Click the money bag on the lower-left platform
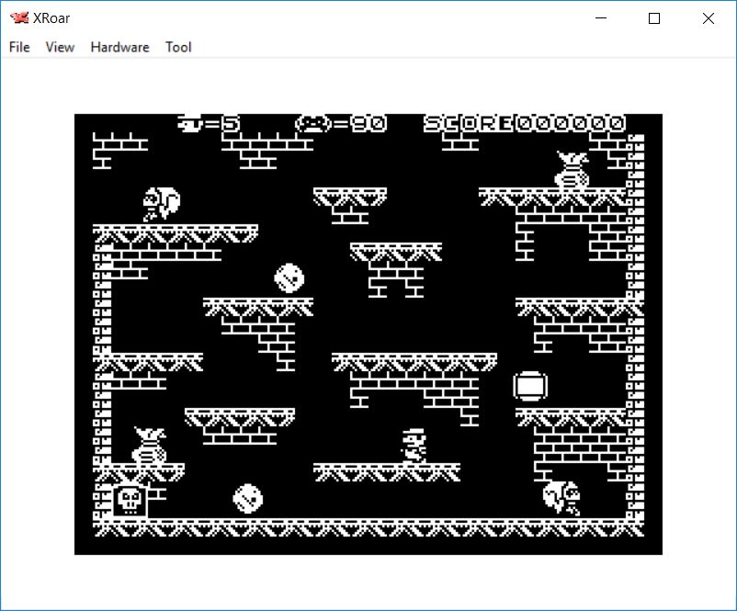The height and width of the screenshot is (611, 737). click(148, 445)
